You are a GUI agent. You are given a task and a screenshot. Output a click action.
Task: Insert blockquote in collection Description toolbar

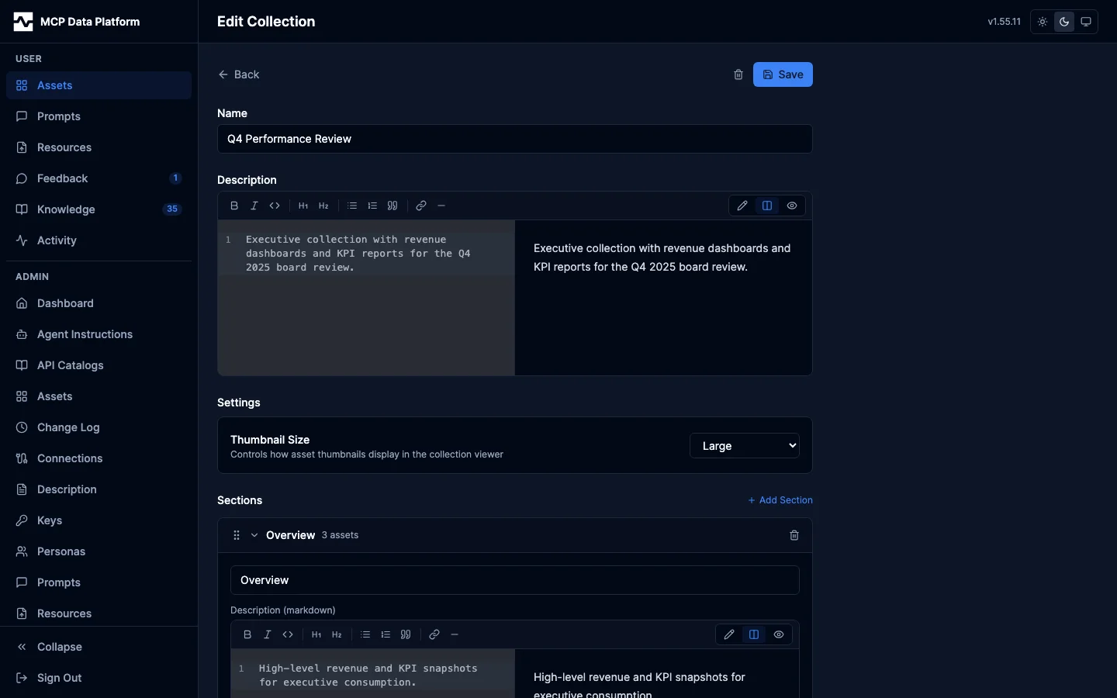393,206
